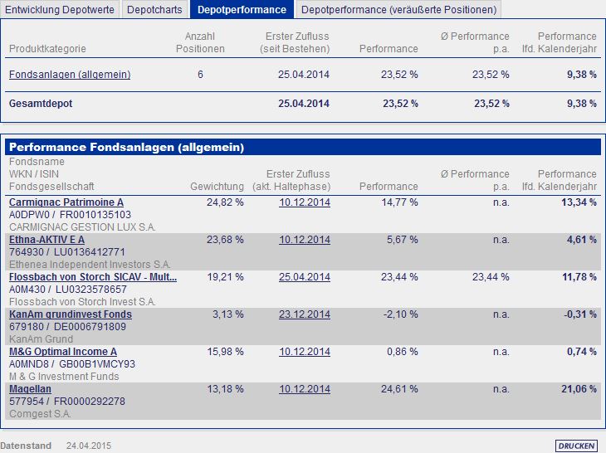This screenshot has width=606, height=453.
Task: Click KanAm's 23.12.2014 inflow date link
Action: point(305,314)
